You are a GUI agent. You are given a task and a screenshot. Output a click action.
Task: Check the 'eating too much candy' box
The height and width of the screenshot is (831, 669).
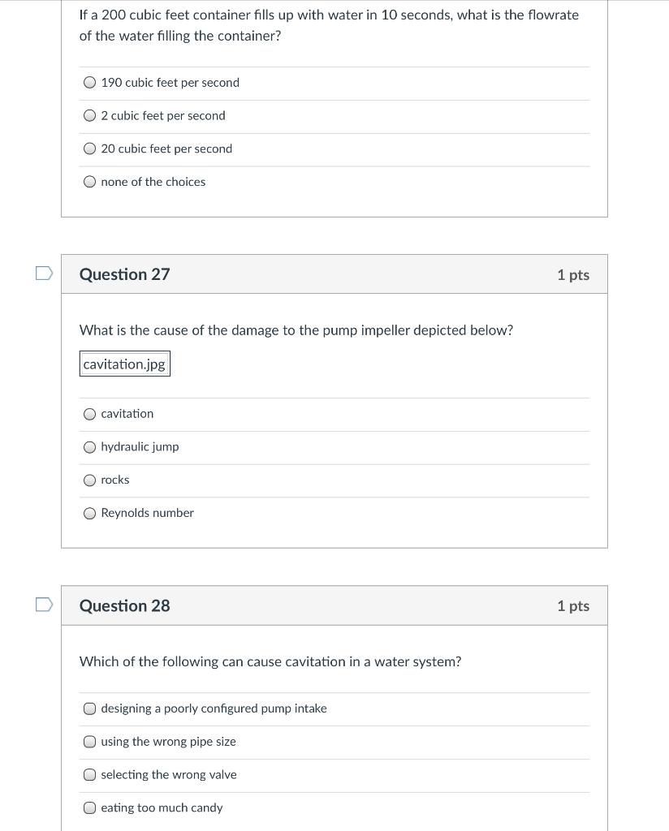tap(90, 808)
